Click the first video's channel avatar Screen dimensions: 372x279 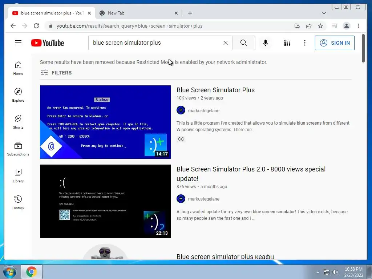point(181,110)
